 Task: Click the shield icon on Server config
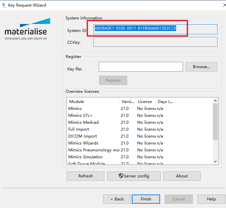coord(121,176)
